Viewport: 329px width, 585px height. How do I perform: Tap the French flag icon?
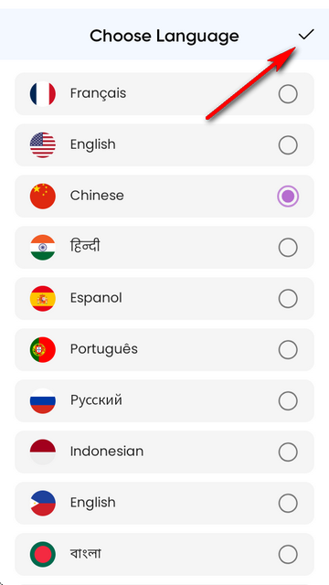[x=43, y=93]
